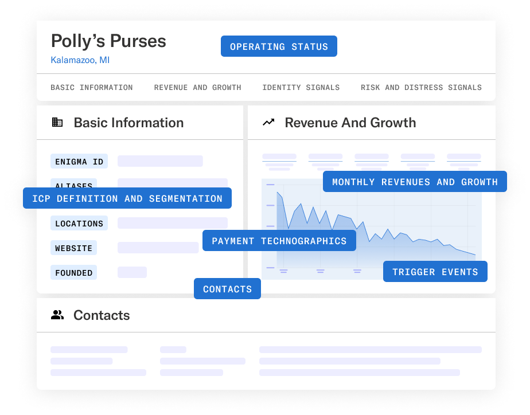This screenshot has height=415, width=530.
Task: Click the Founded value placeholder
Action: pyautogui.click(x=132, y=272)
